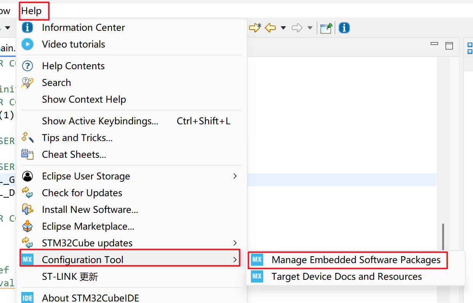Click the Check for Updates icon
Viewport: 473px width, 303px height.
point(27,193)
